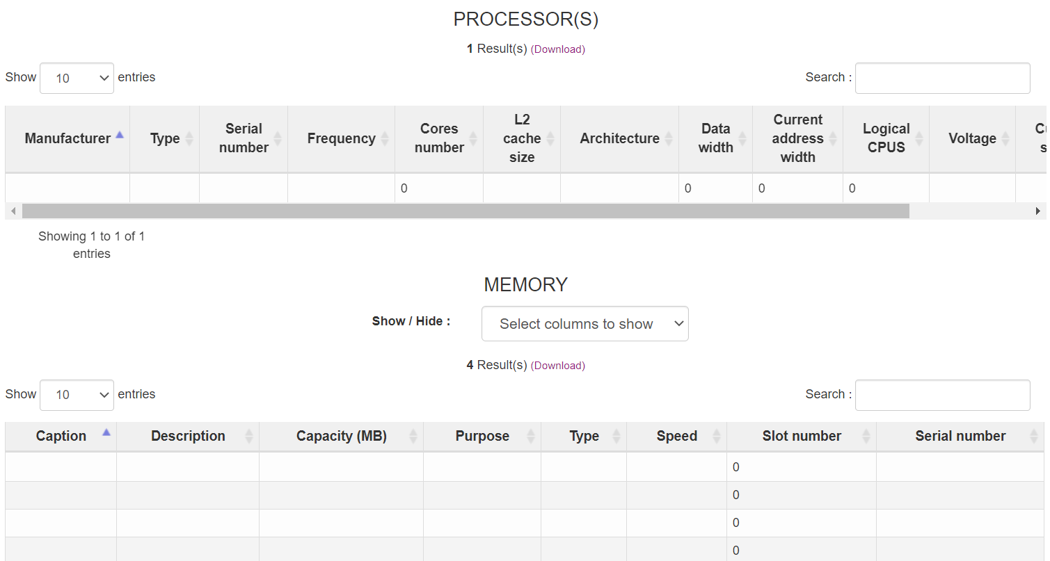Sort processors by Frequency
The height and width of the screenshot is (561, 1050).
tap(342, 138)
